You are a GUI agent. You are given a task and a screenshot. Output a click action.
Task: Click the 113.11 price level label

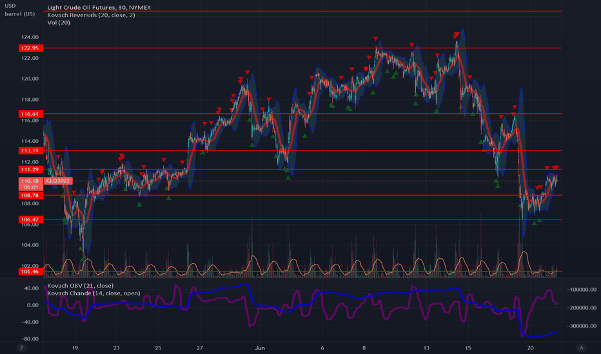pyautogui.click(x=31, y=151)
